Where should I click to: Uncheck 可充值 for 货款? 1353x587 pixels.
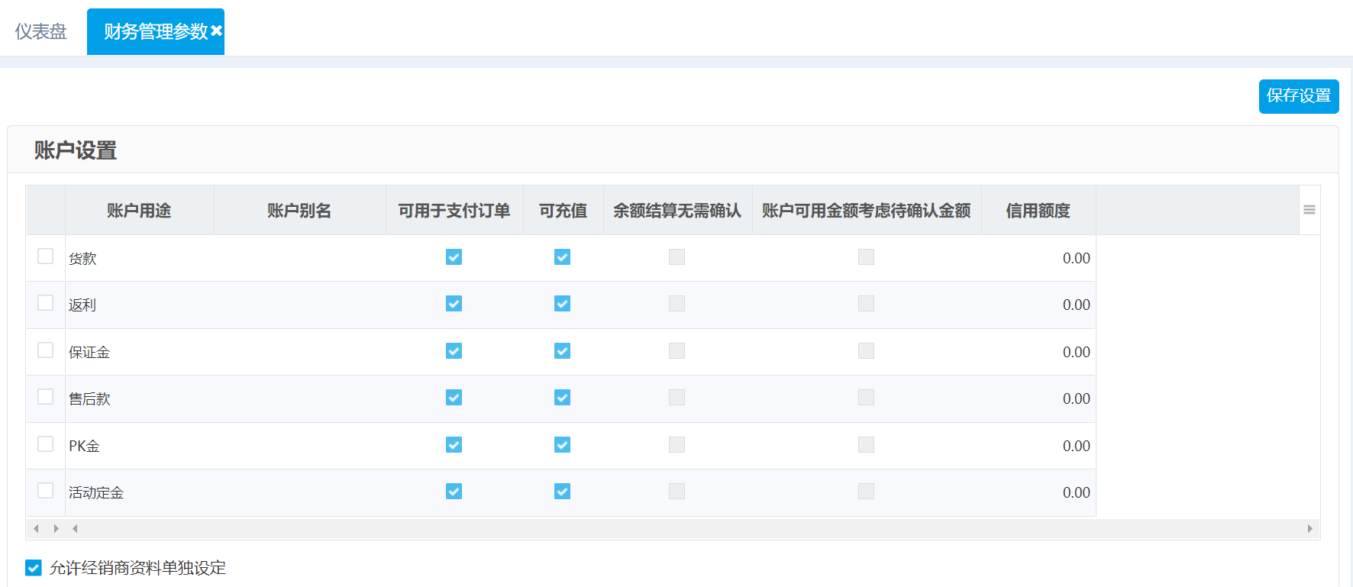point(563,257)
